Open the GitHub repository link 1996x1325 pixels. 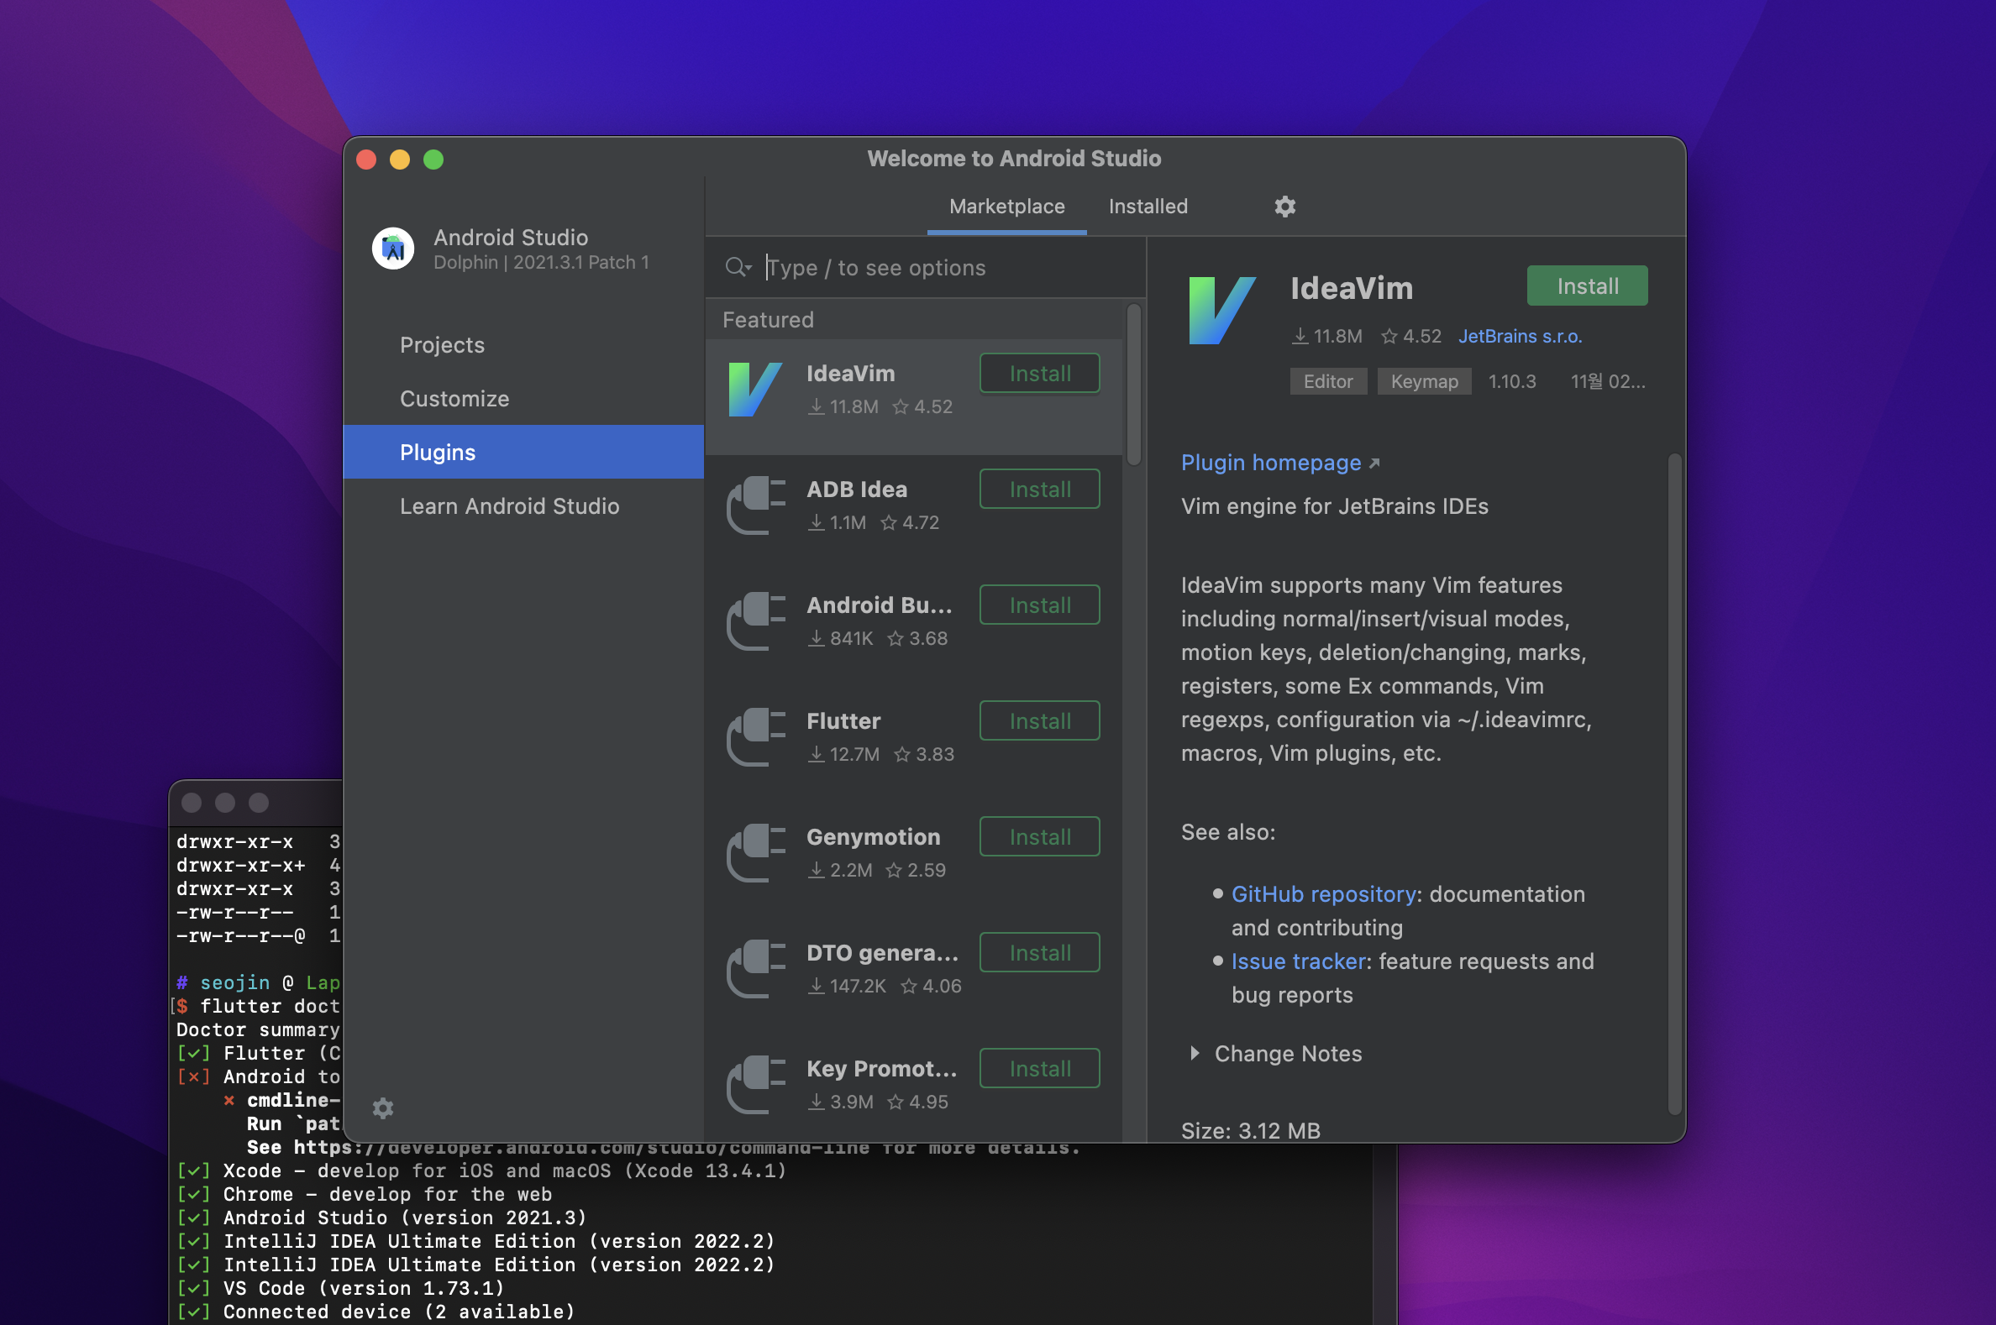1323,894
